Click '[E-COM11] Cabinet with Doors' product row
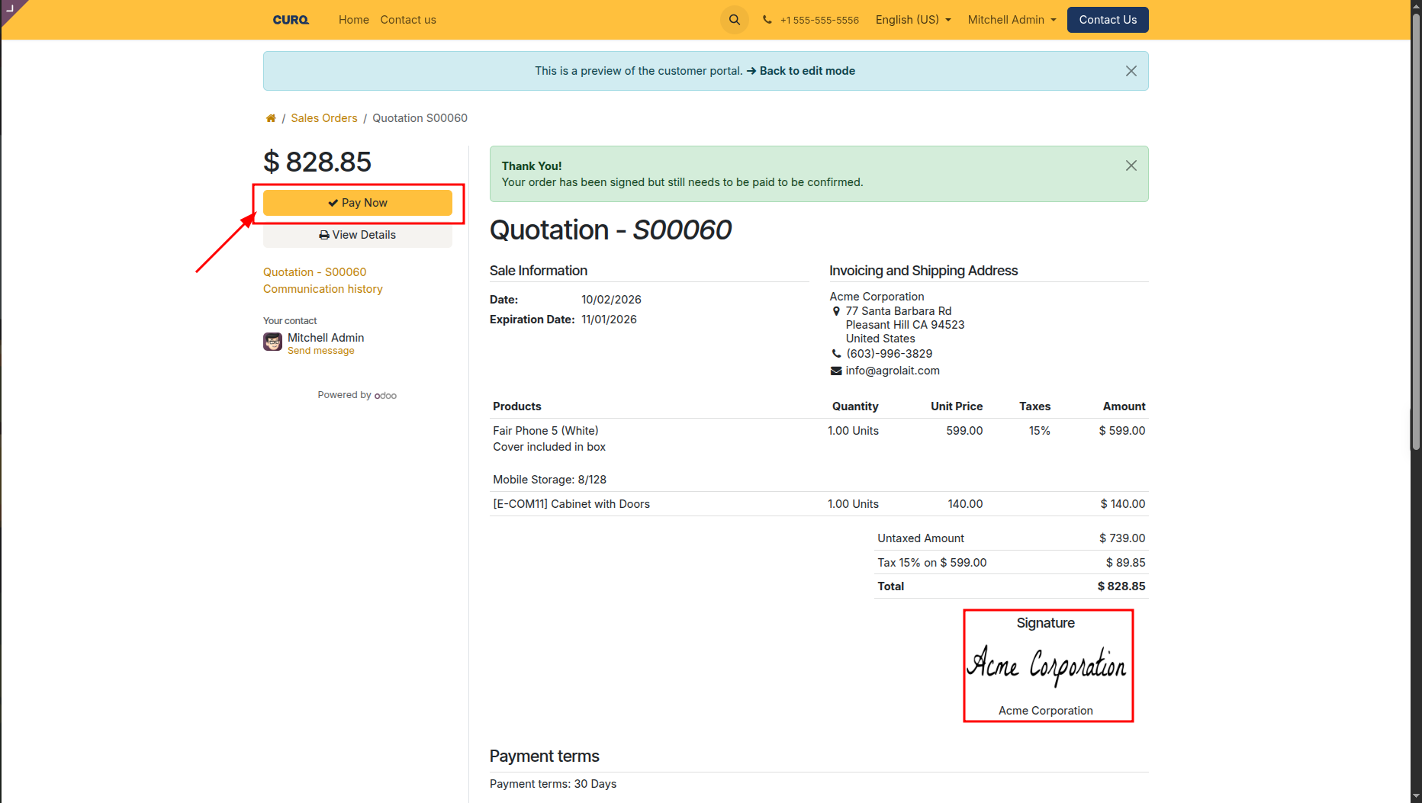This screenshot has height=803, width=1422. [x=819, y=504]
